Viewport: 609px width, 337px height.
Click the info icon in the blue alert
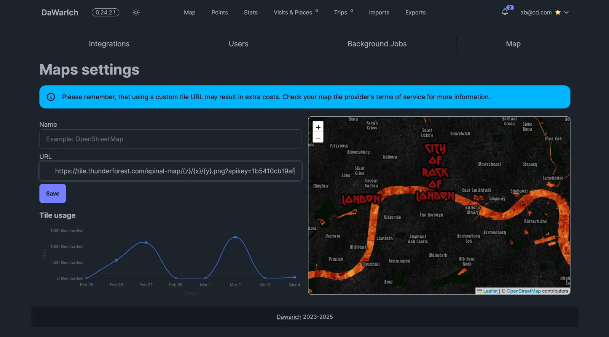coord(51,97)
